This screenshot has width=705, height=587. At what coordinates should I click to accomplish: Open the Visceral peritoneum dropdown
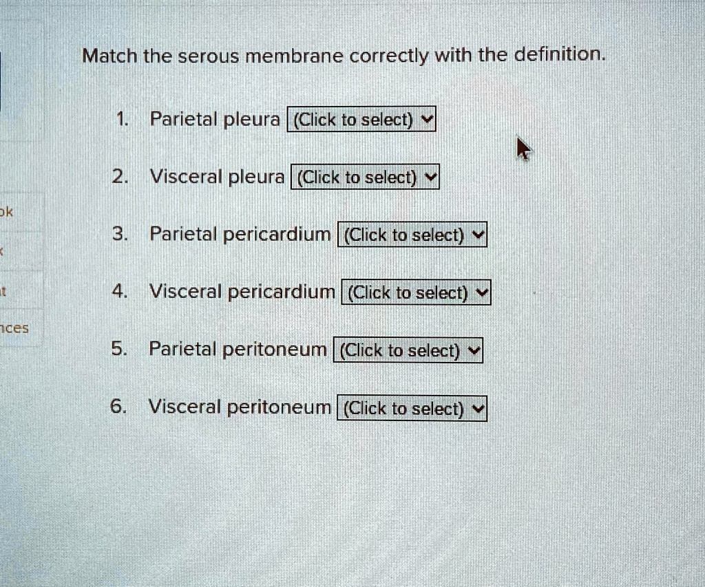coord(412,409)
